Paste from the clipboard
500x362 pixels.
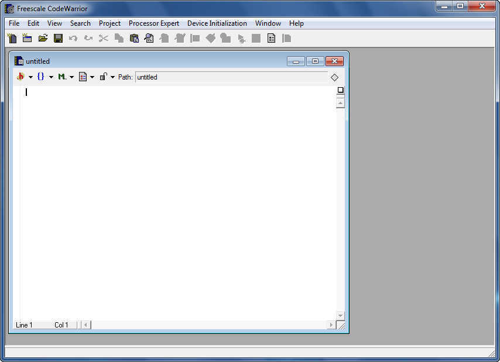click(x=134, y=38)
